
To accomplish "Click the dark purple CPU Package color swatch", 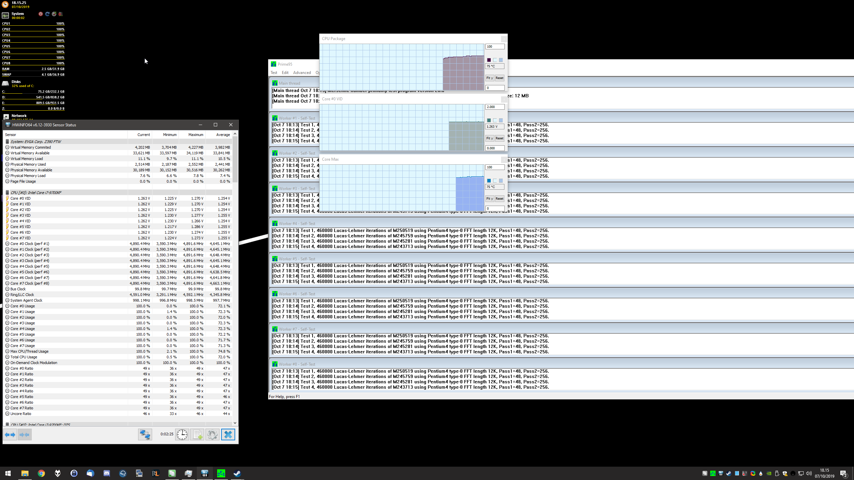I will (489, 60).
